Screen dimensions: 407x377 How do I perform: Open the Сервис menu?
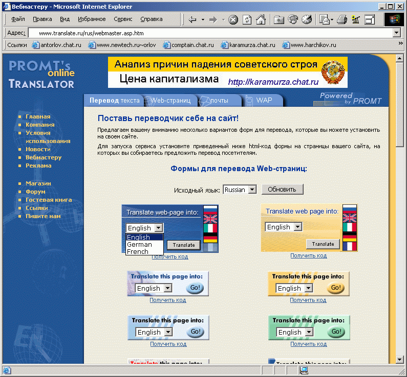pos(123,19)
